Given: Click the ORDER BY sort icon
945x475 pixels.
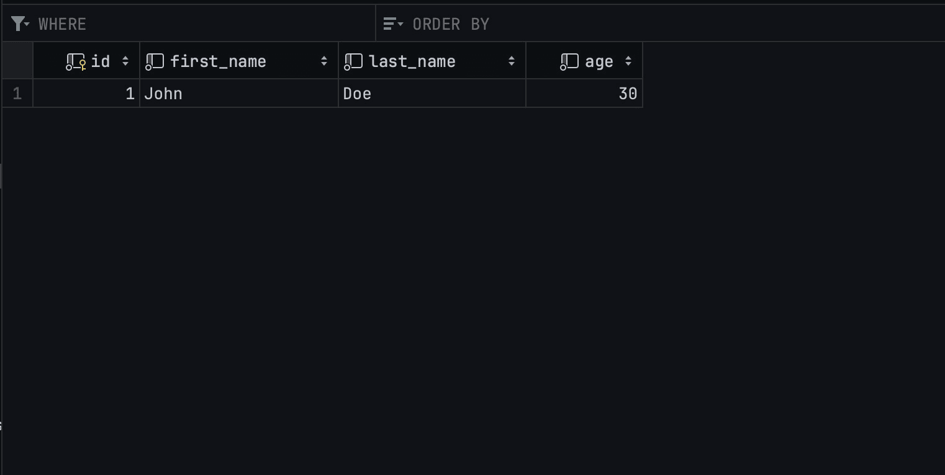Looking at the screenshot, I should pos(389,24).
